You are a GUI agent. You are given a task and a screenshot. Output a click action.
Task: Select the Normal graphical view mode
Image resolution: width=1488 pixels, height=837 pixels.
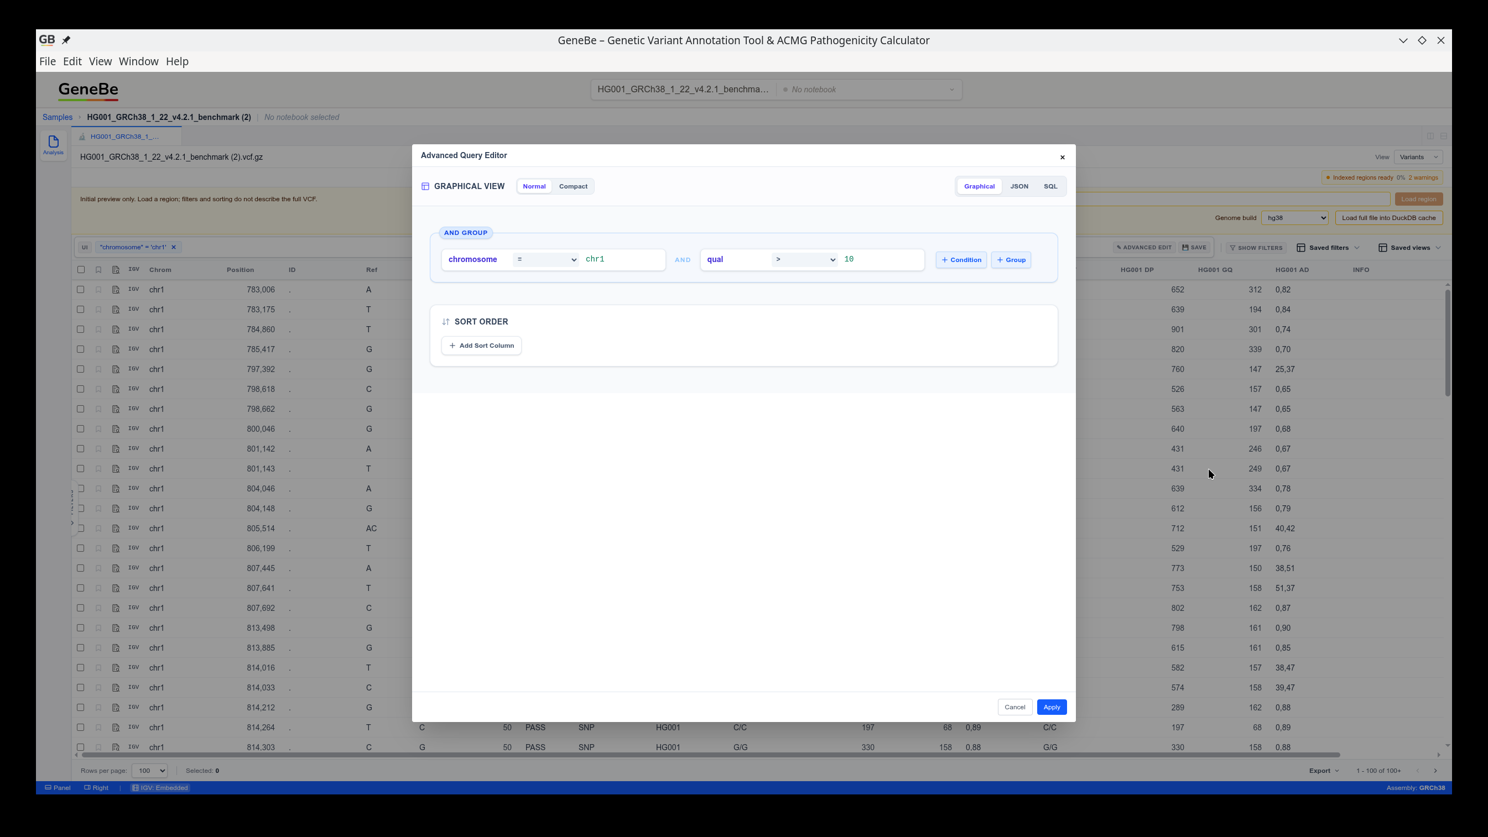click(534, 186)
